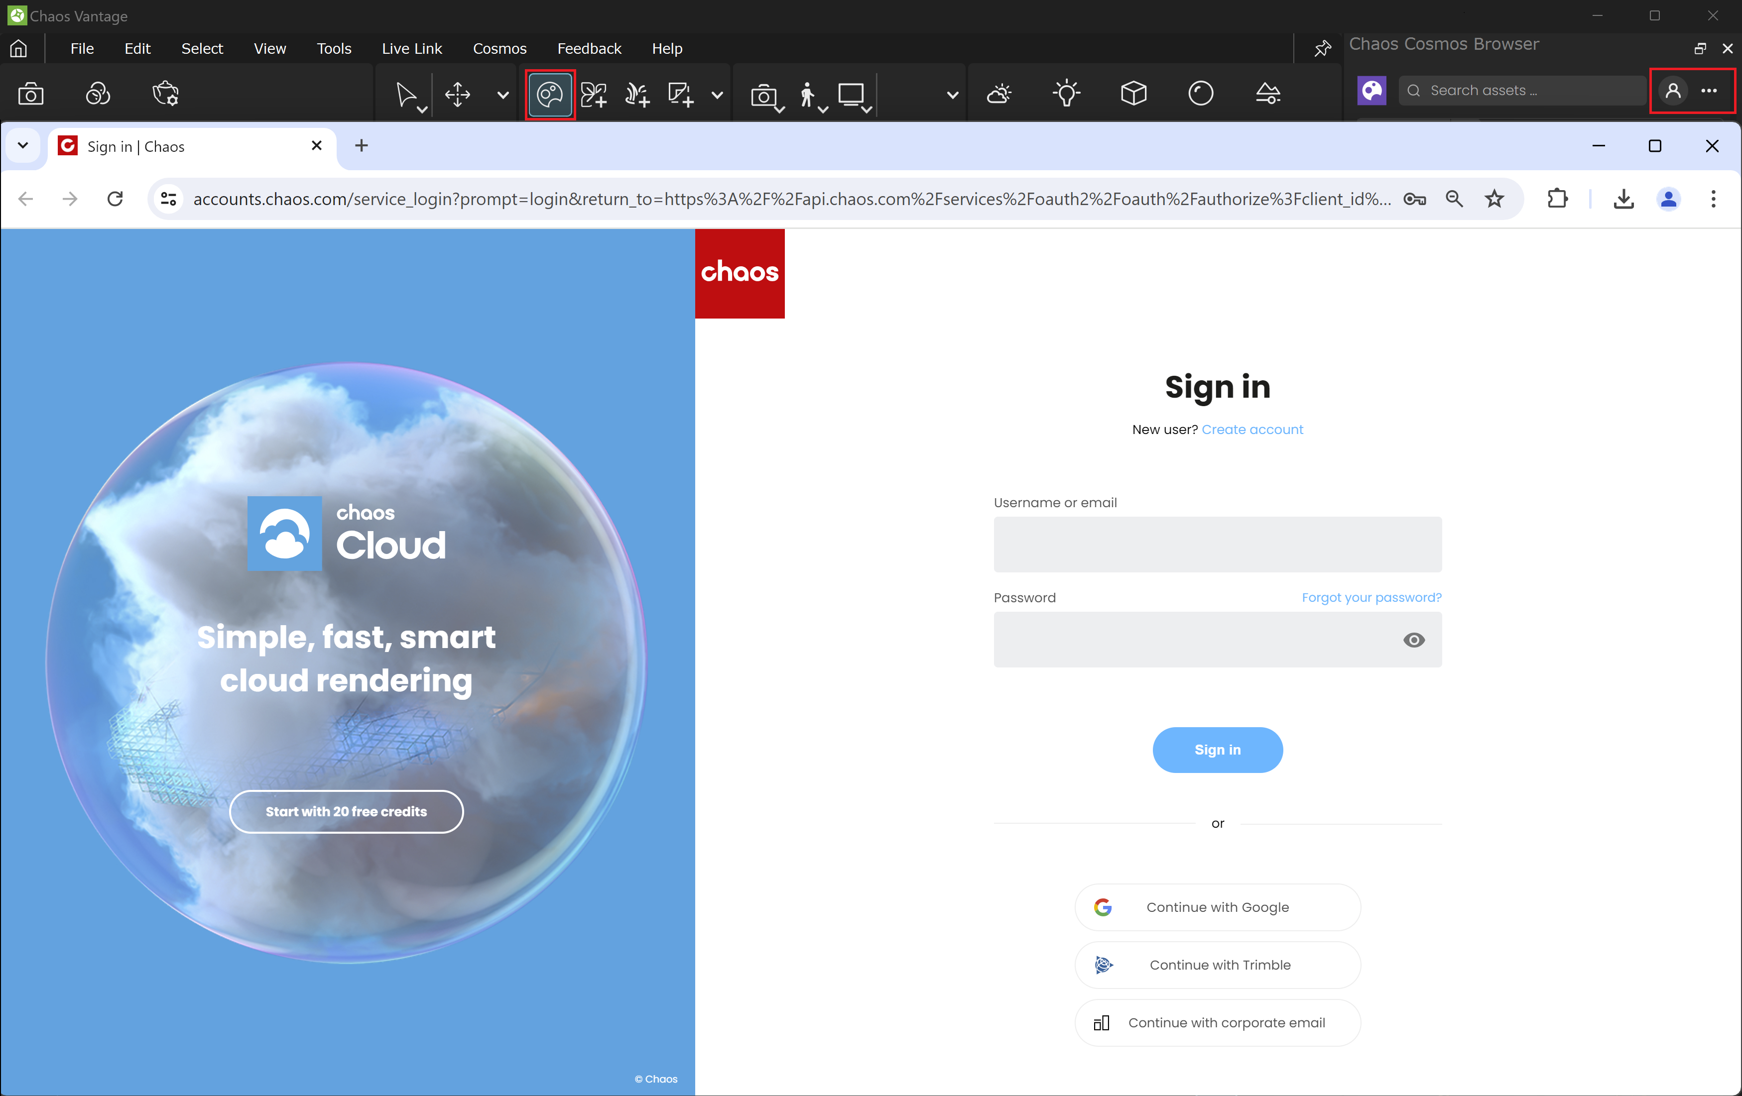Open the browser tab search chevron

tap(23, 145)
